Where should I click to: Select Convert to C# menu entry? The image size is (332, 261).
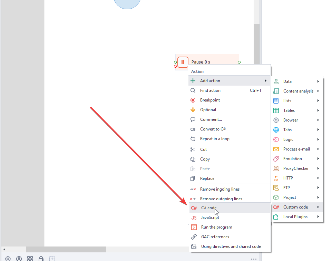pos(229,129)
